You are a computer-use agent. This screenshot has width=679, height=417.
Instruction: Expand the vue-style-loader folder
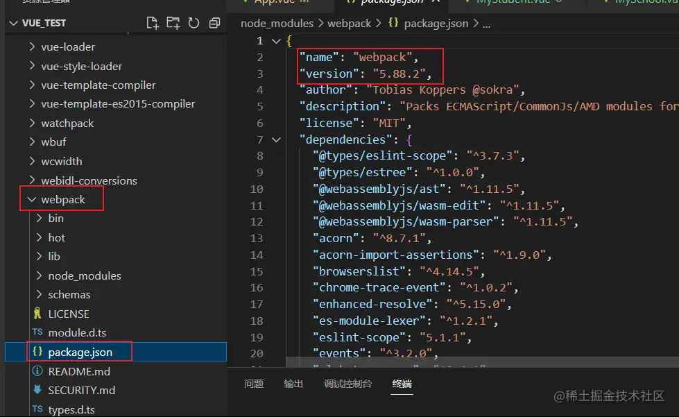tap(32, 66)
